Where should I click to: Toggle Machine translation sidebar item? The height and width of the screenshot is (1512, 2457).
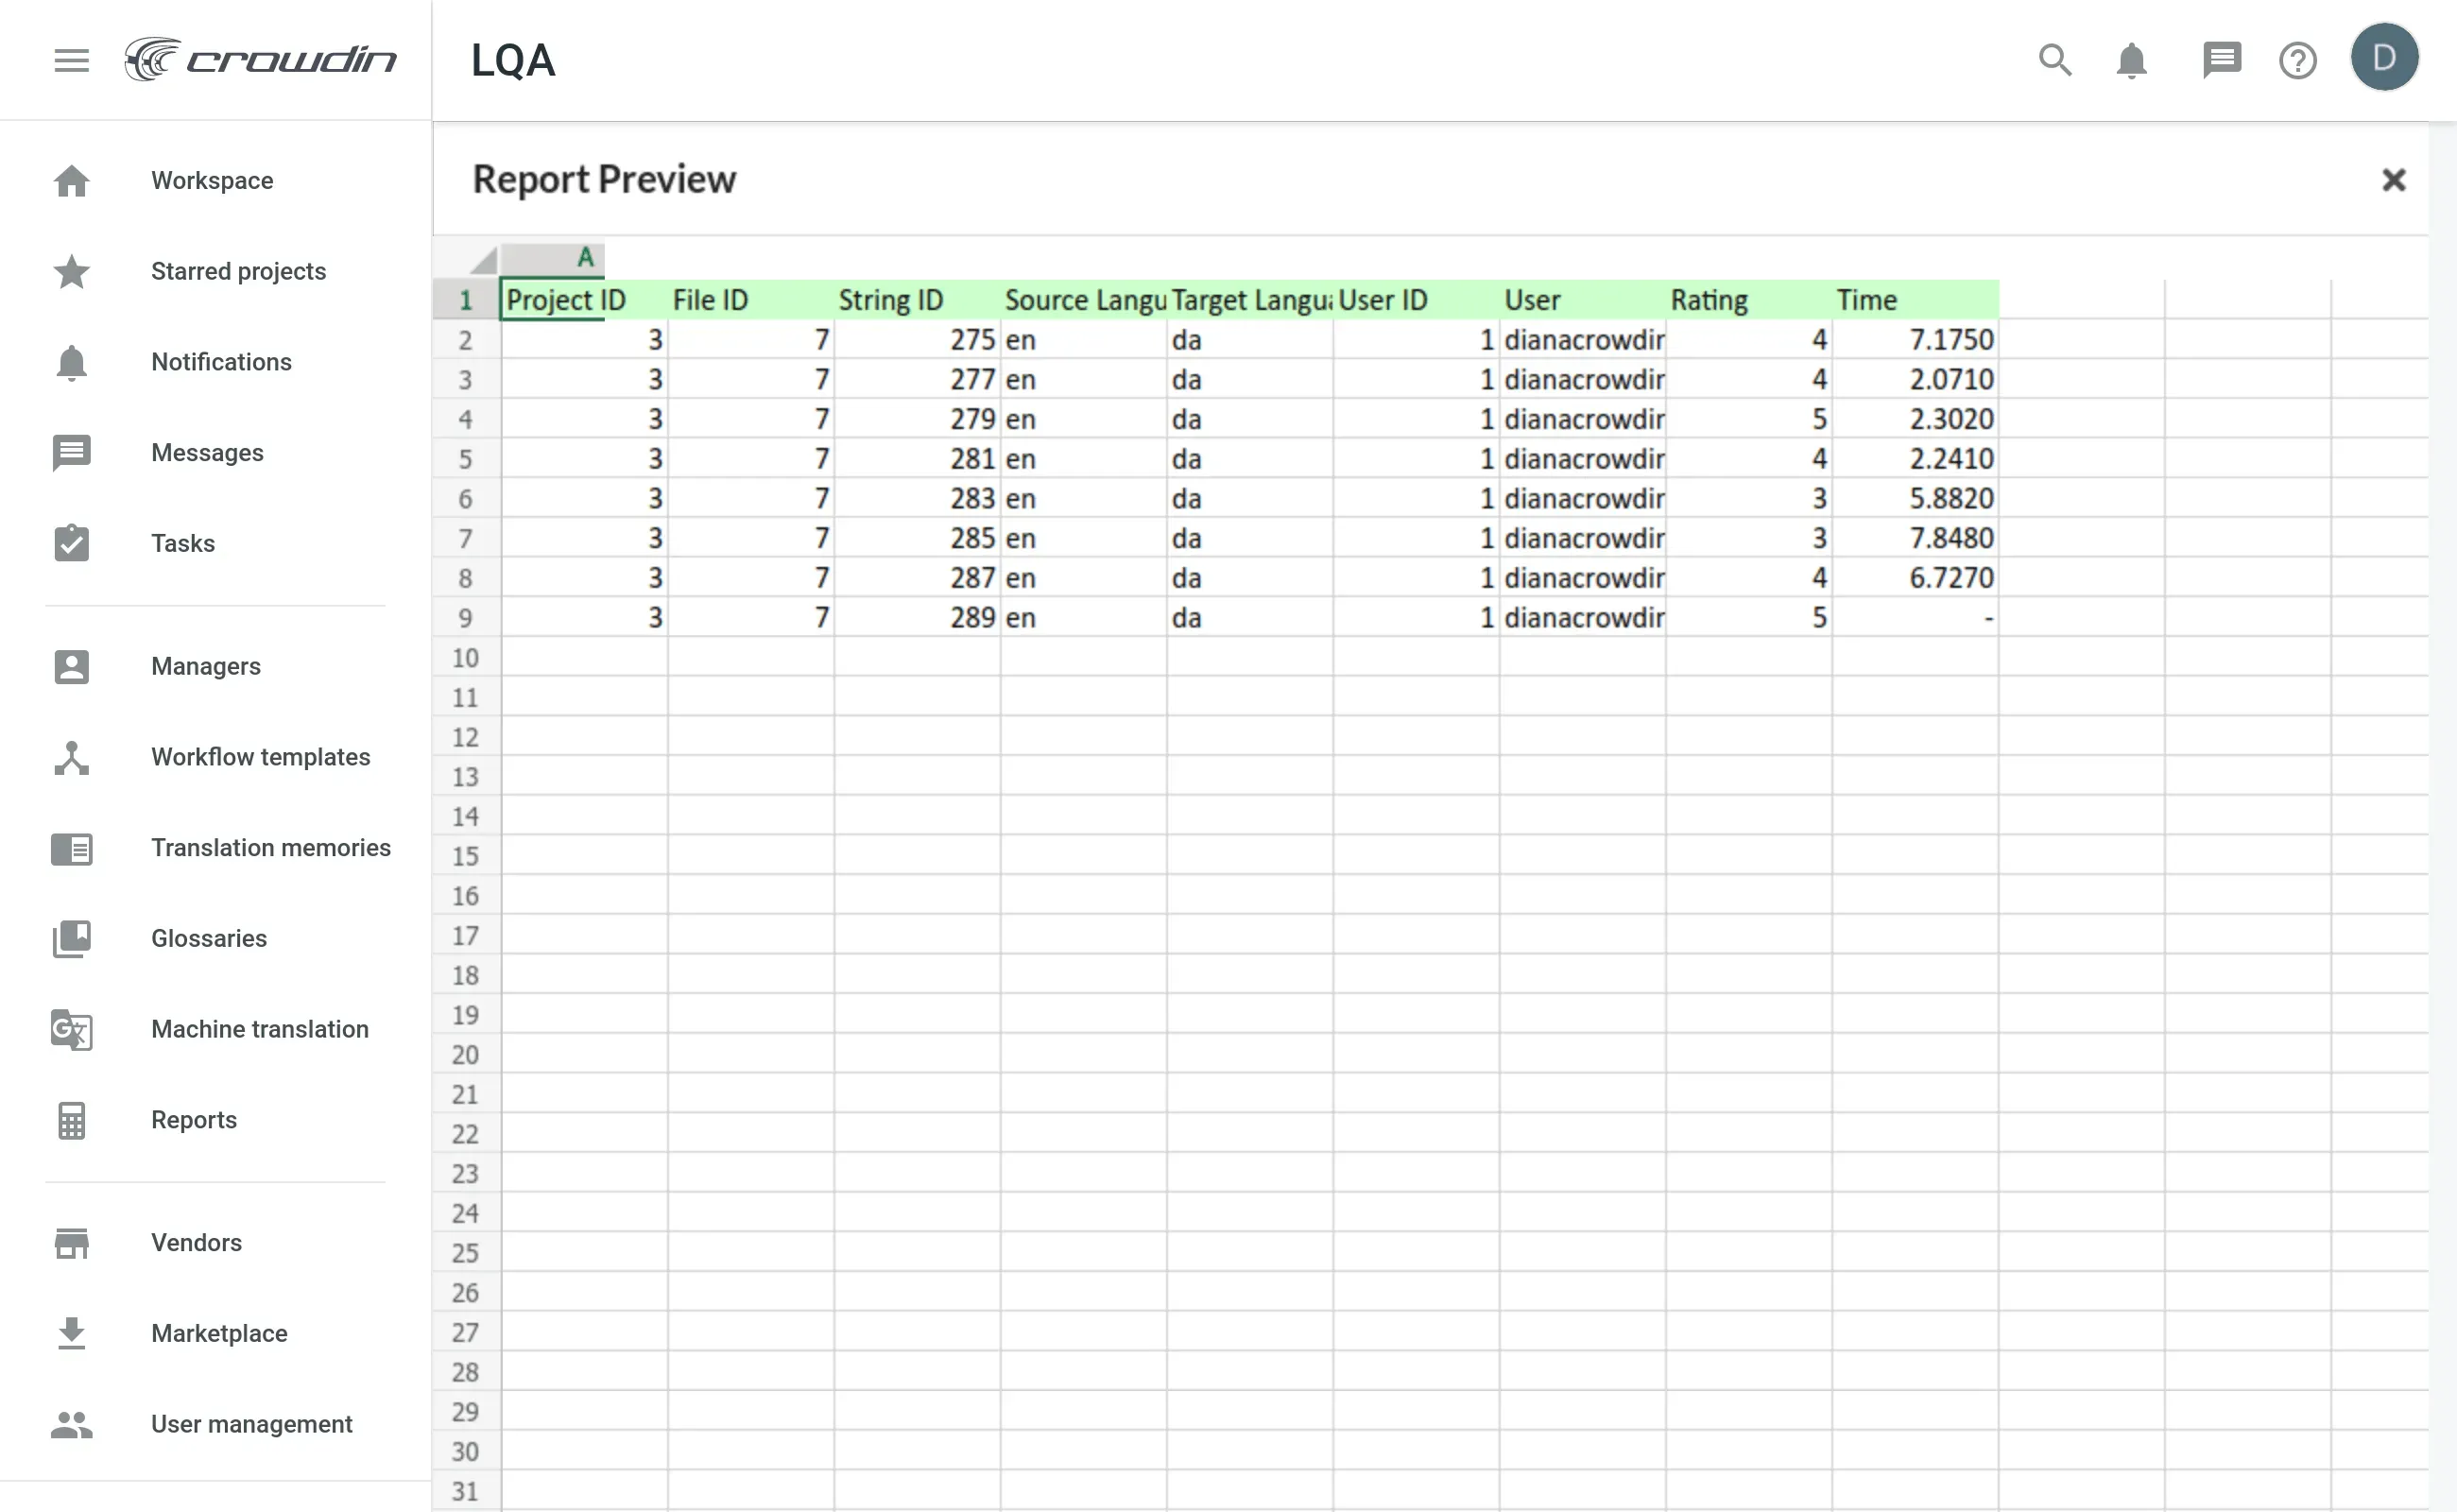pyautogui.click(x=260, y=1030)
